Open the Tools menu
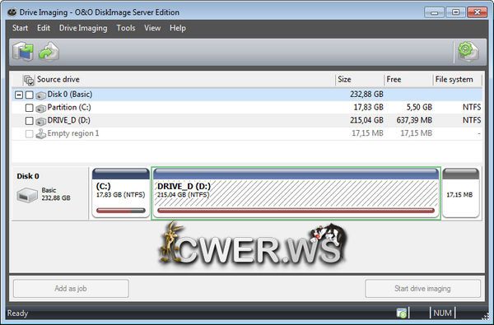This screenshot has width=494, height=325. point(126,28)
